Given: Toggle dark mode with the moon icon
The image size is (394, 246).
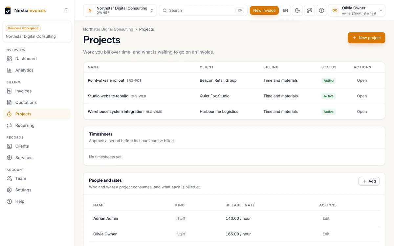Looking at the screenshot, I should tap(297, 10).
